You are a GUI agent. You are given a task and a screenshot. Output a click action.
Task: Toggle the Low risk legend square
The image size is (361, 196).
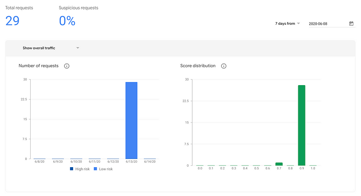coord(95,169)
